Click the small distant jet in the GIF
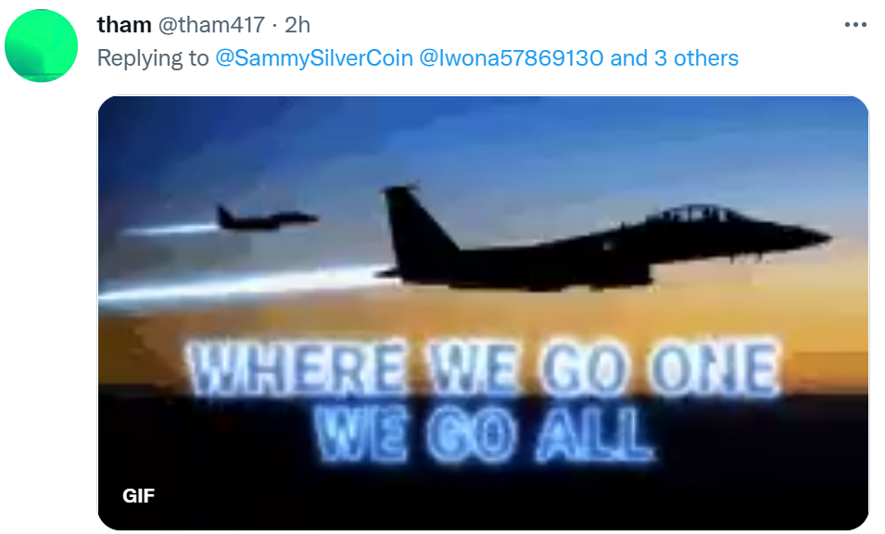The image size is (885, 534). [x=266, y=218]
